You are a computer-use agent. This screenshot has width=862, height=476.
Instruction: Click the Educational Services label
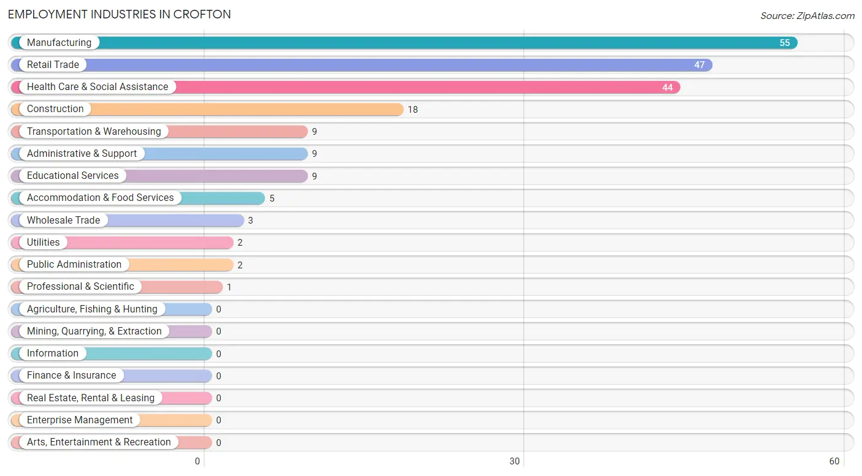click(73, 175)
